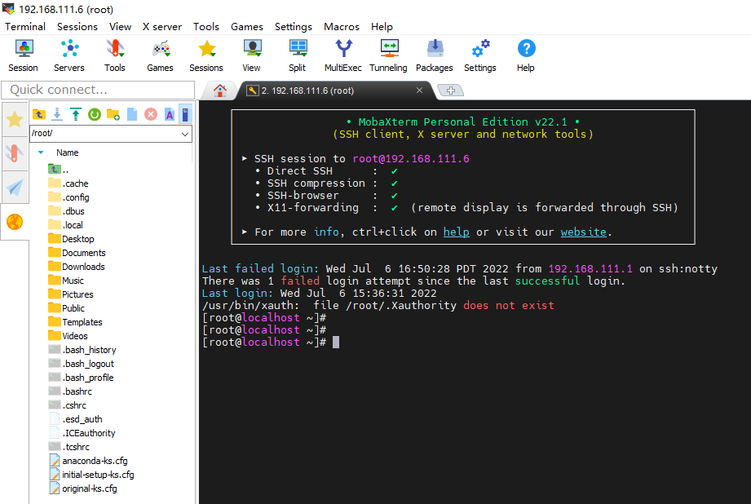The width and height of the screenshot is (751, 504).
Task: Open the Terminal menu
Action: point(25,27)
